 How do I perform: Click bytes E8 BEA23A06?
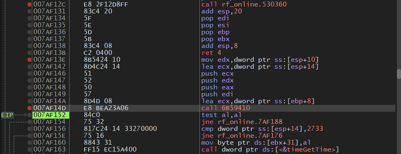[106, 108]
